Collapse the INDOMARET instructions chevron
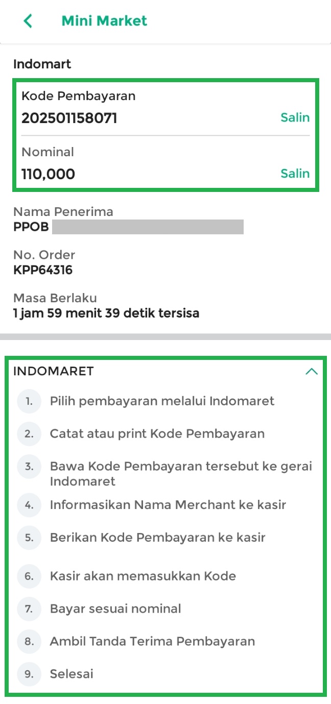The image size is (331, 704). click(x=311, y=372)
